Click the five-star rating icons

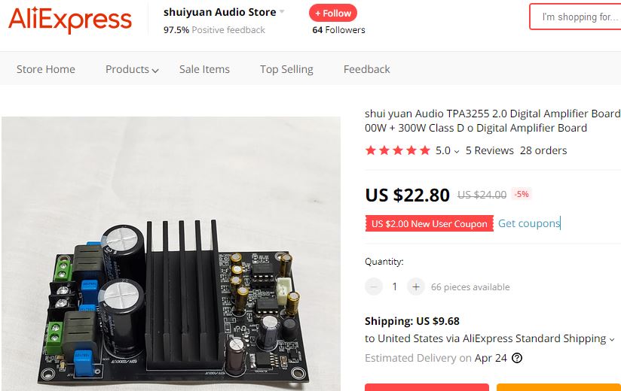point(398,150)
